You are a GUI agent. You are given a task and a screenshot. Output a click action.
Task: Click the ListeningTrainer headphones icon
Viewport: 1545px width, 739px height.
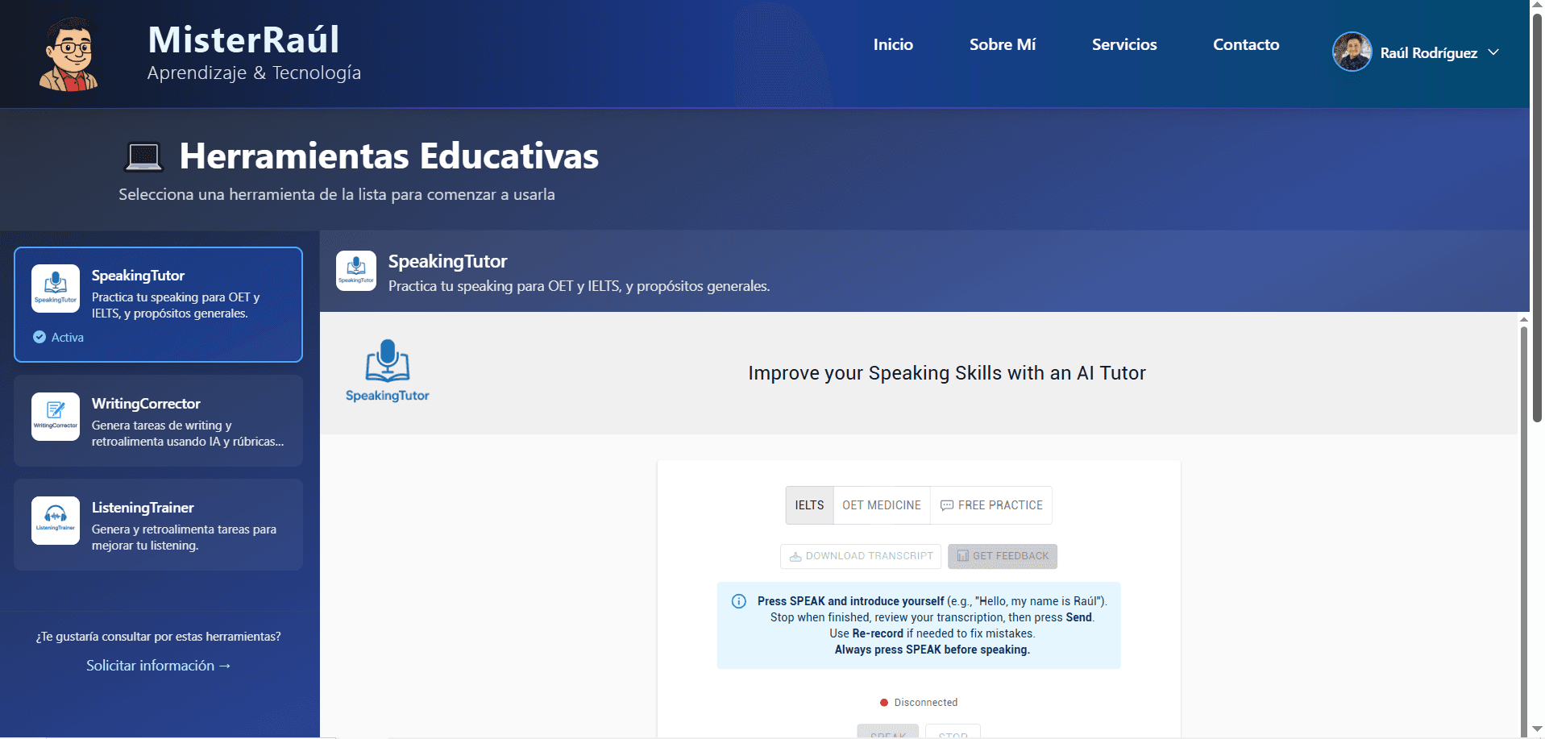click(56, 520)
